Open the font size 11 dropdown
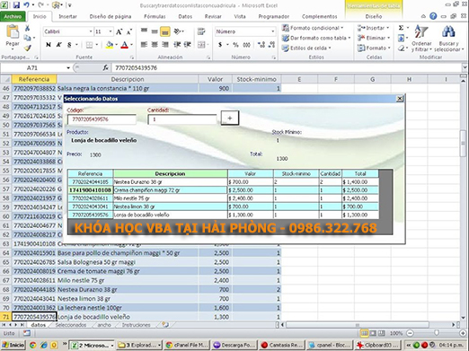The height and width of the screenshot is (351, 469). pos(111,31)
